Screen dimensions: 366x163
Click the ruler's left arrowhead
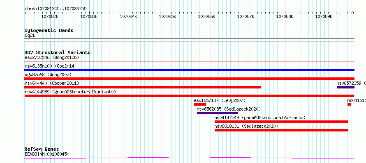[x=25, y=13]
